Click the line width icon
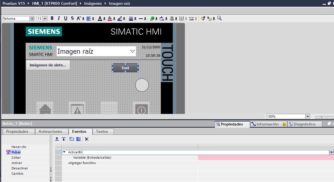This screenshot has height=182, width=334. coord(131,19)
